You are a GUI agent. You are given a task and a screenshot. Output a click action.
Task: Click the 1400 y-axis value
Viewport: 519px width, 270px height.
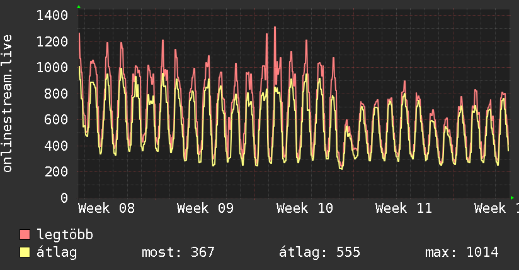coord(52,16)
